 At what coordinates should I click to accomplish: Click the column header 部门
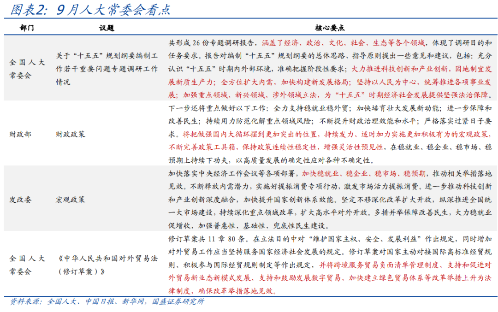pos(27,28)
